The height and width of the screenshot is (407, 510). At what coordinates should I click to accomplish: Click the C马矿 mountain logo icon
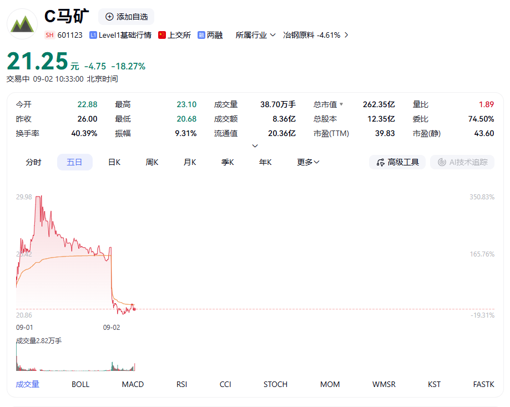tap(22, 24)
